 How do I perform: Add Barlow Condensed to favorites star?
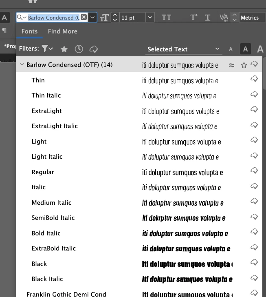[244, 65]
